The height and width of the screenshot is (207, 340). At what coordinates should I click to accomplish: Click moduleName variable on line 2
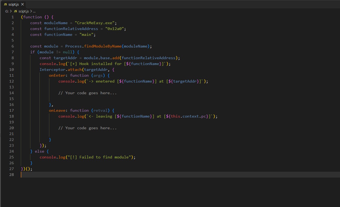pyautogui.click(x=56, y=23)
